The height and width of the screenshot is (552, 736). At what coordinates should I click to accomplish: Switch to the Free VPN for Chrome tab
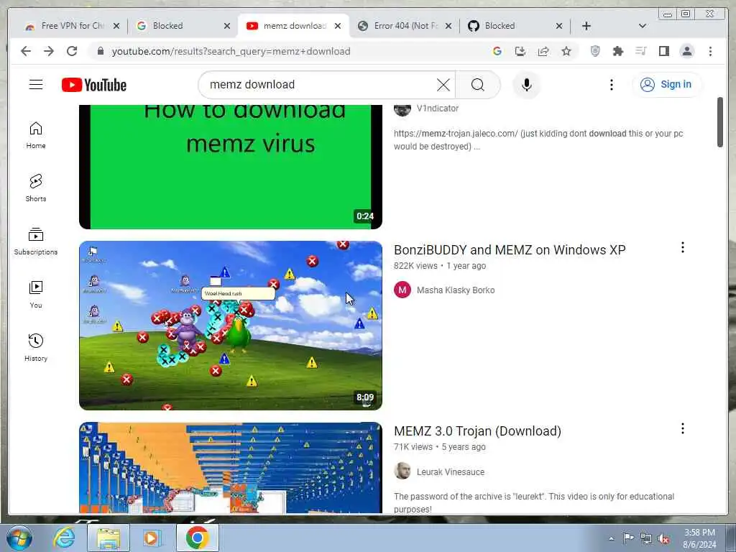72,26
